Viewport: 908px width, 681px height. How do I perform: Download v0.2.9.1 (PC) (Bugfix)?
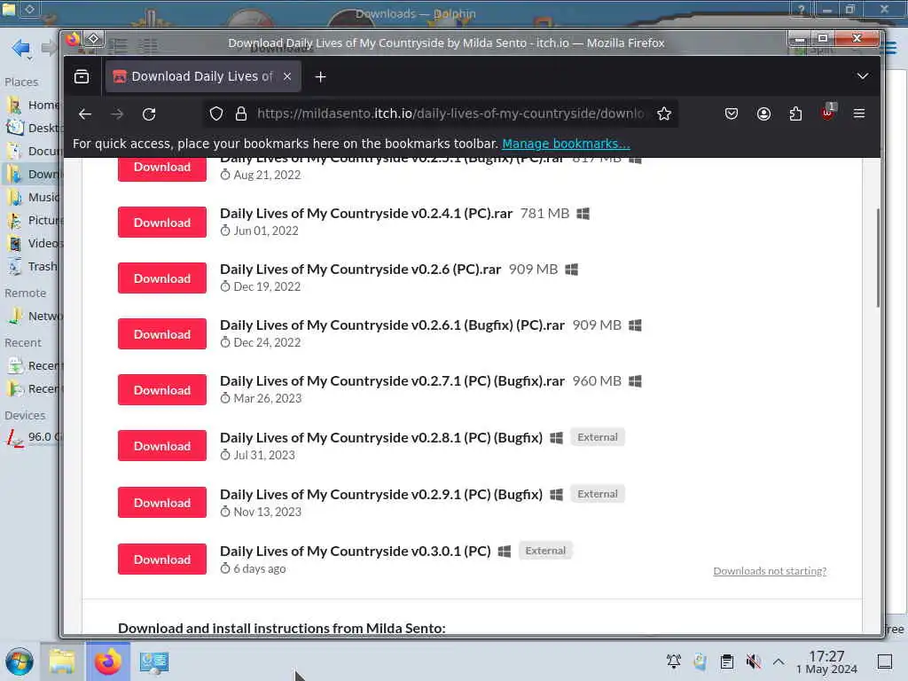[162, 503]
